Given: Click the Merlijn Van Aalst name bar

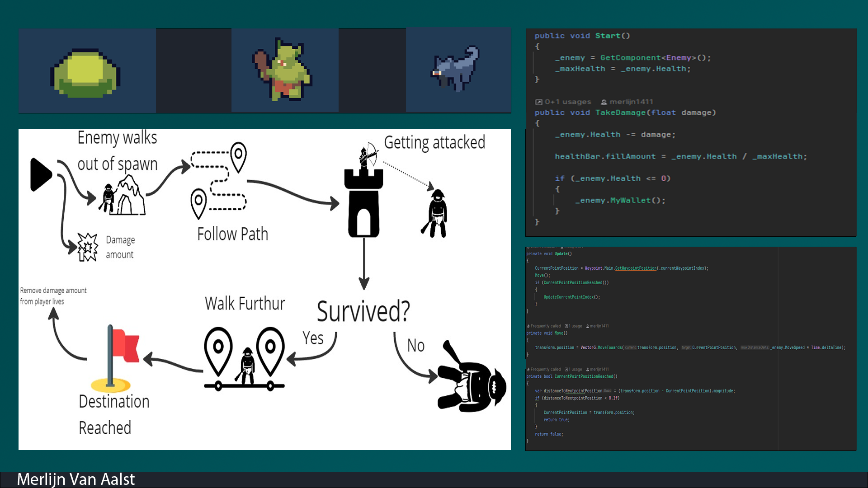Looking at the screenshot, I should tap(76, 479).
